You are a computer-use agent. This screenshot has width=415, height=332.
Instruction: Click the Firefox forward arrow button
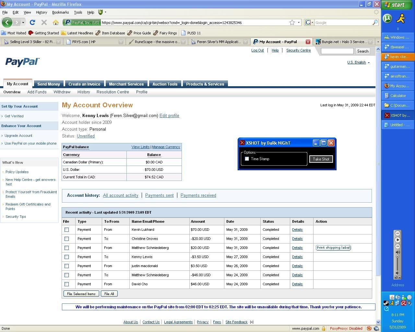pos(17,22)
